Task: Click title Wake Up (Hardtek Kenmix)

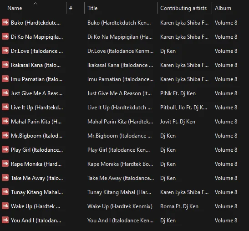Action: (x=120, y=206)
